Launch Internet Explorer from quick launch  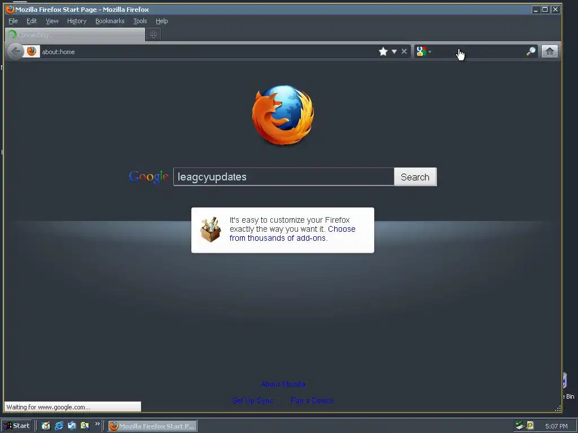59,426
